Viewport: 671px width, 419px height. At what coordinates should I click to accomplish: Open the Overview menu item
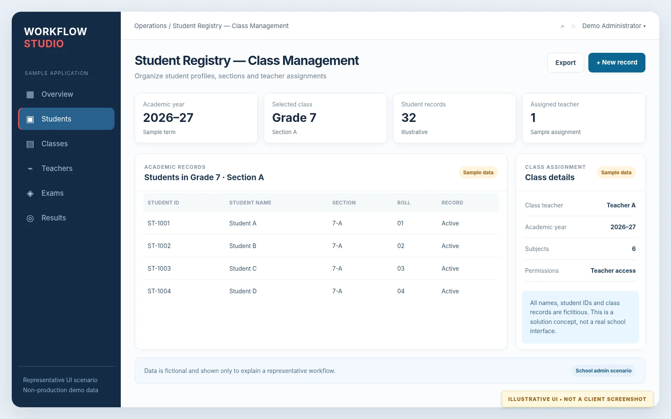(66, 94)
